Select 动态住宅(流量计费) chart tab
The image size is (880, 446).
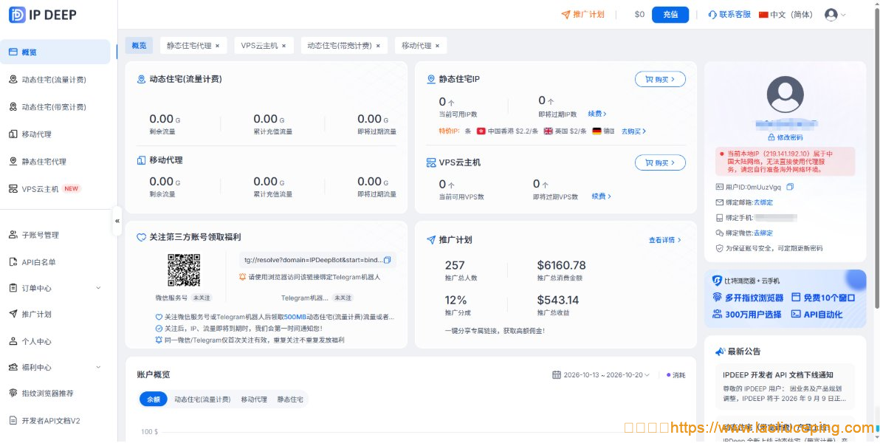pos(202,399)
